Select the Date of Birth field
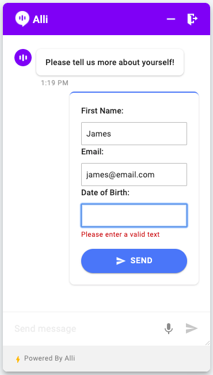The width and height of the screenshot is (213, 375). (134, 215)
